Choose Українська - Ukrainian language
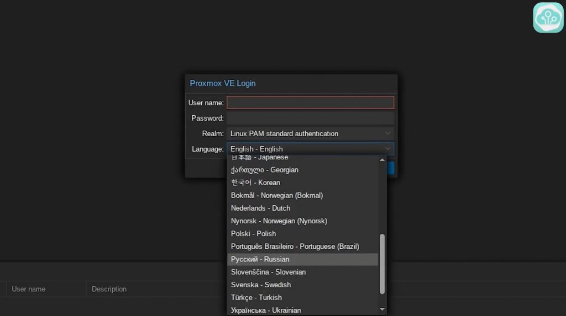Screen dimensions: 566x316 (x=302, y=310)
